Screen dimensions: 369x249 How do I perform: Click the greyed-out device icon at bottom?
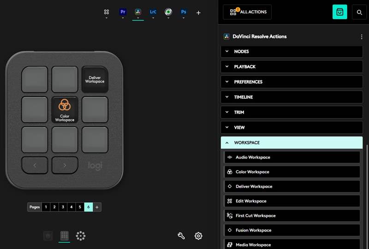pyautogui.click(x=48, y=236)
